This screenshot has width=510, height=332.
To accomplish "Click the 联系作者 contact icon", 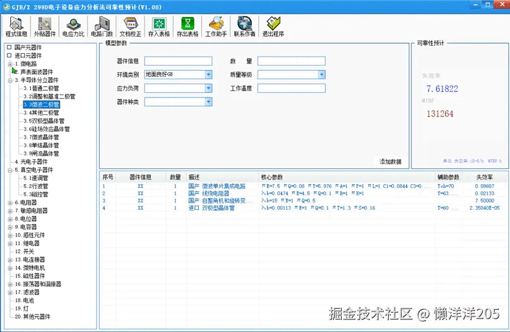I will (x=244, y=26).
